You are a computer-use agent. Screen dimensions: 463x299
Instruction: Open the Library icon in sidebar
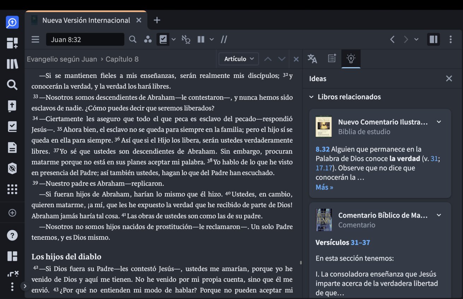pos(12,64)
